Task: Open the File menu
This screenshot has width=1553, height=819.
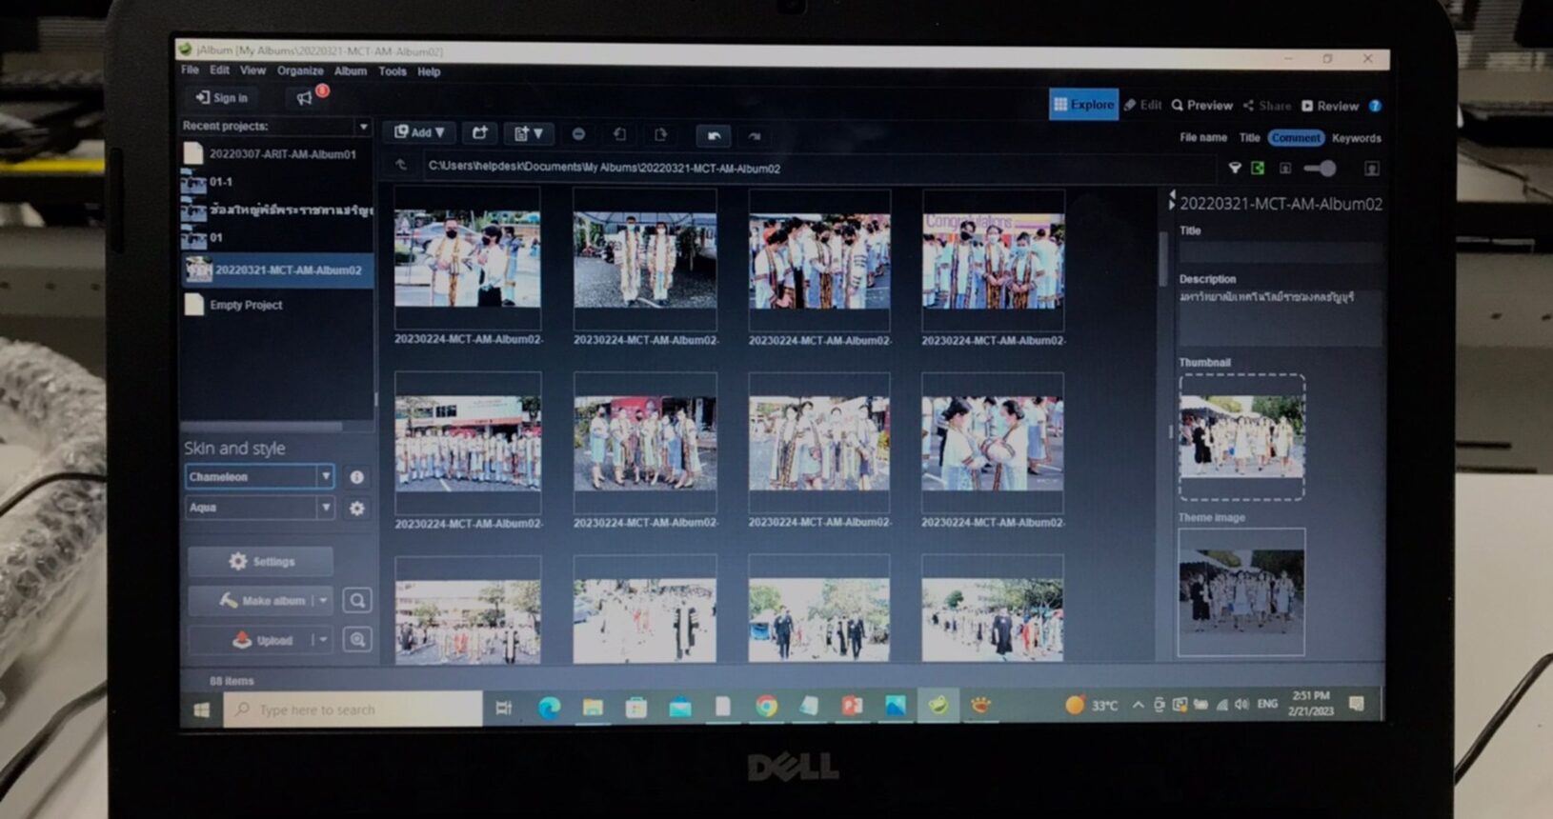Action: point(190,70)
